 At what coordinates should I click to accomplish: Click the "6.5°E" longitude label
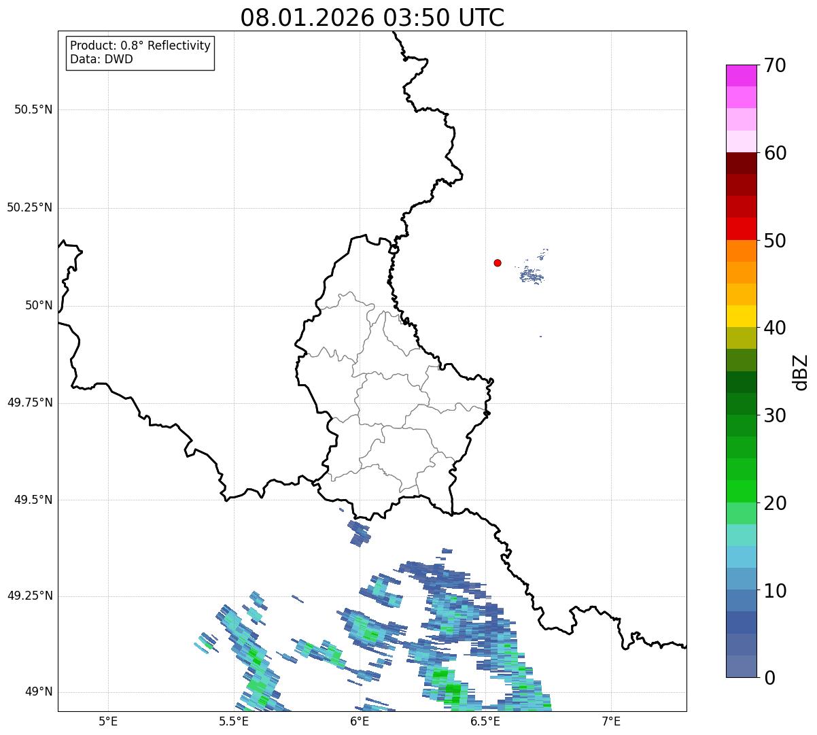coord(485,721)
